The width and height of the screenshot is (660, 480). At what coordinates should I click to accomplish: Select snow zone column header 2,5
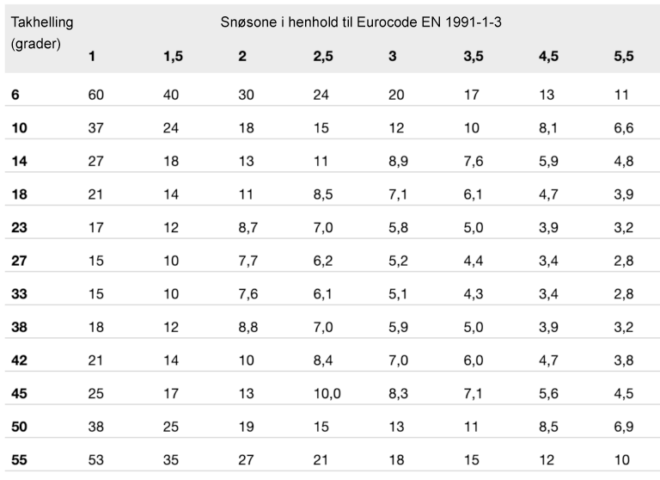324,57
